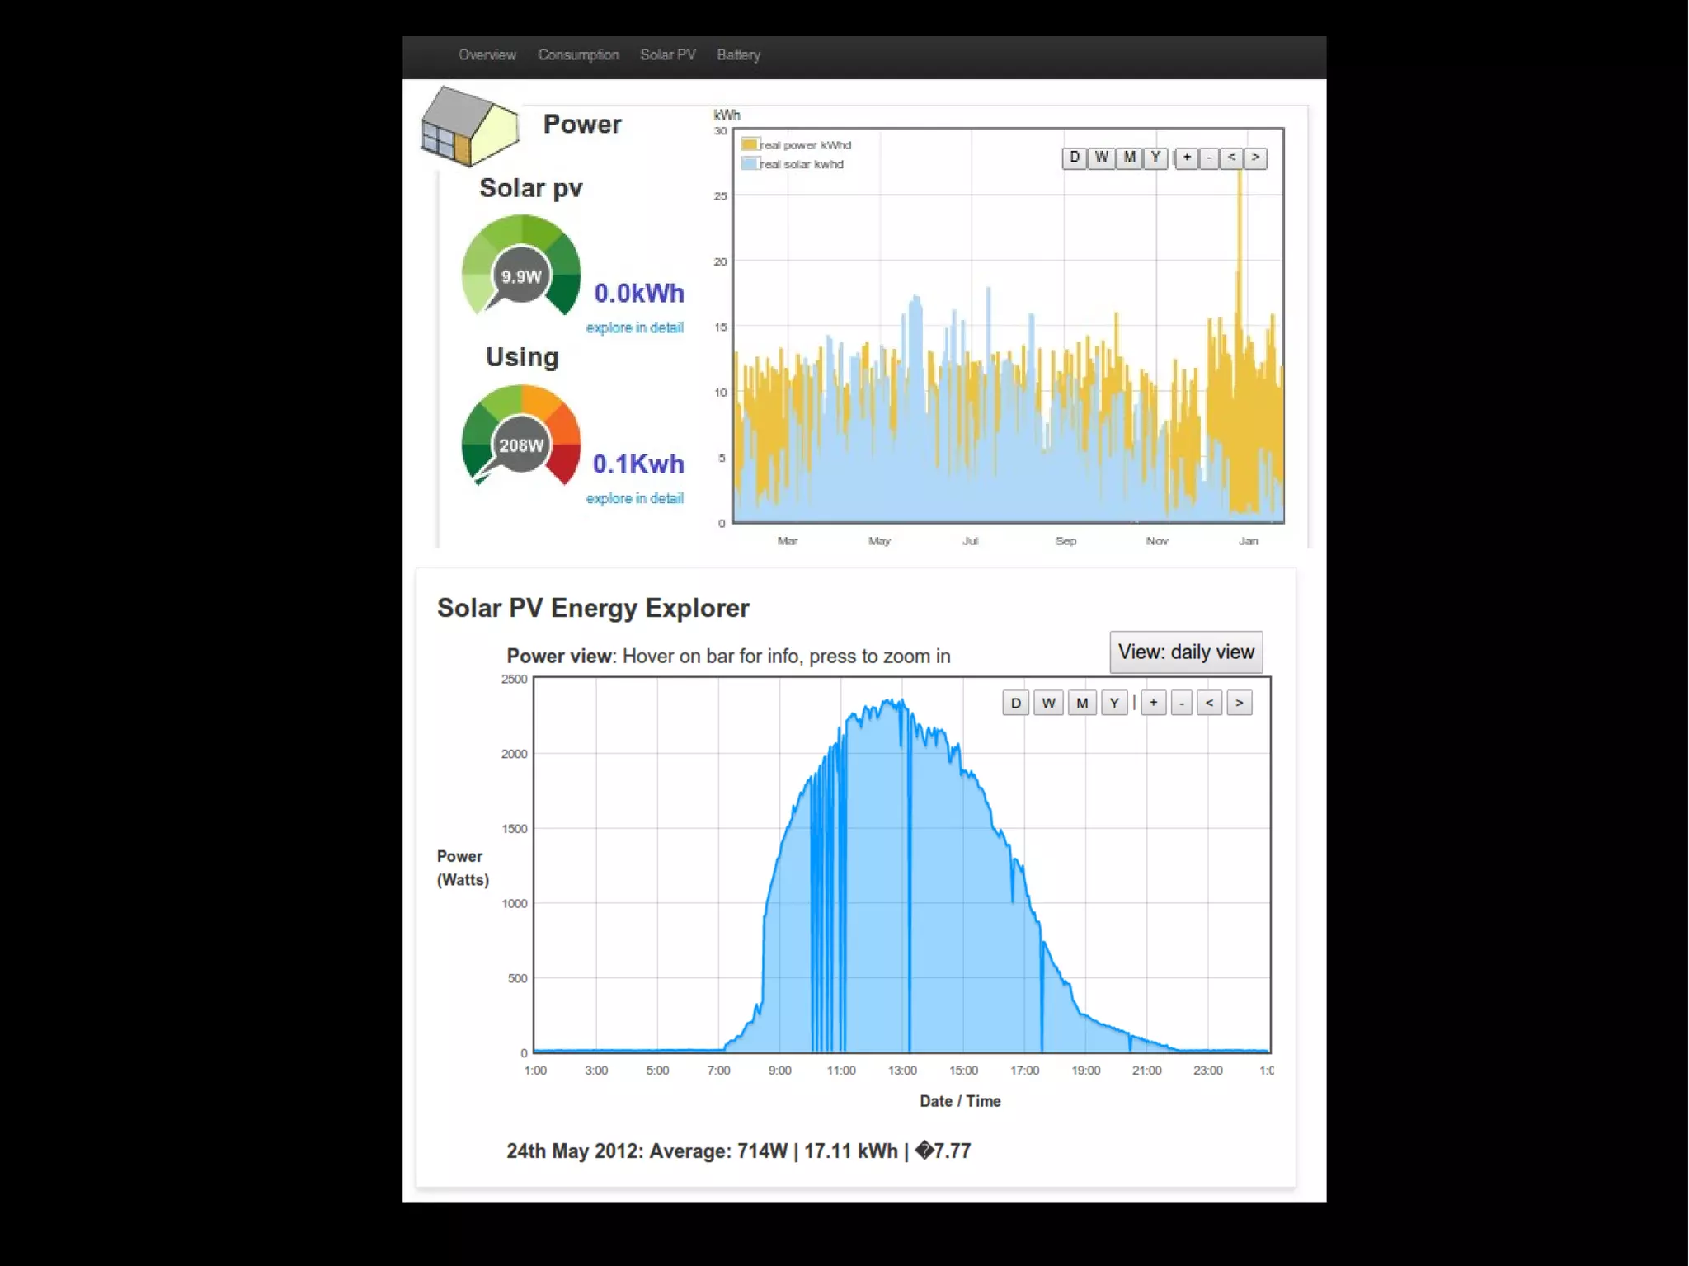
Task: Select W week range on Solar PV explorer
Action: pyautogui.click(x=1048, y=703)
